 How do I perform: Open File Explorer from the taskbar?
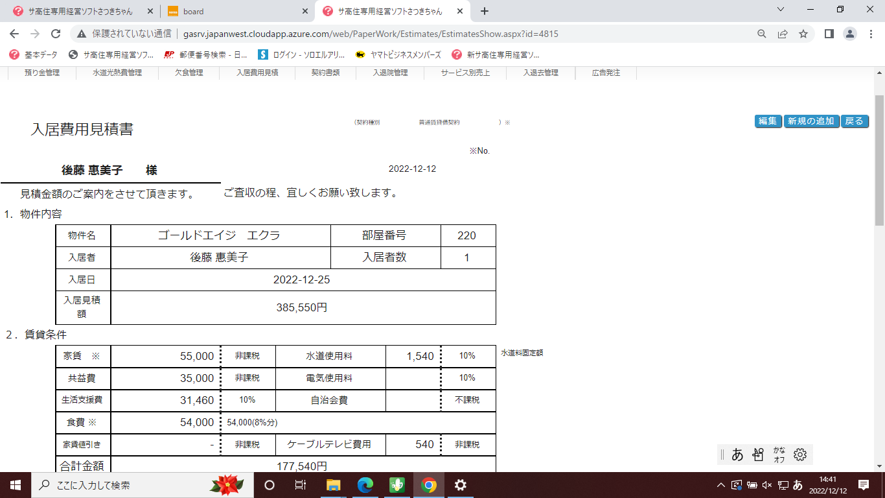tap(333, 485)
